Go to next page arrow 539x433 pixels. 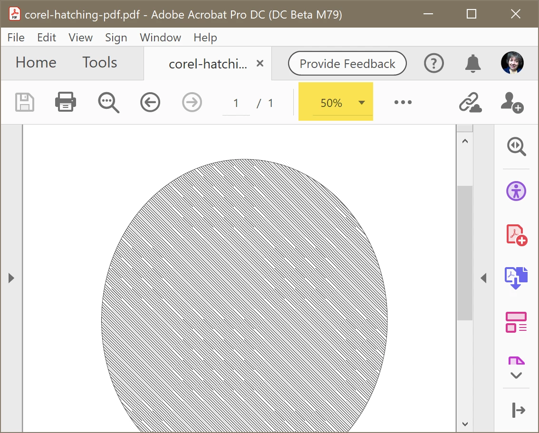[192, 102]
